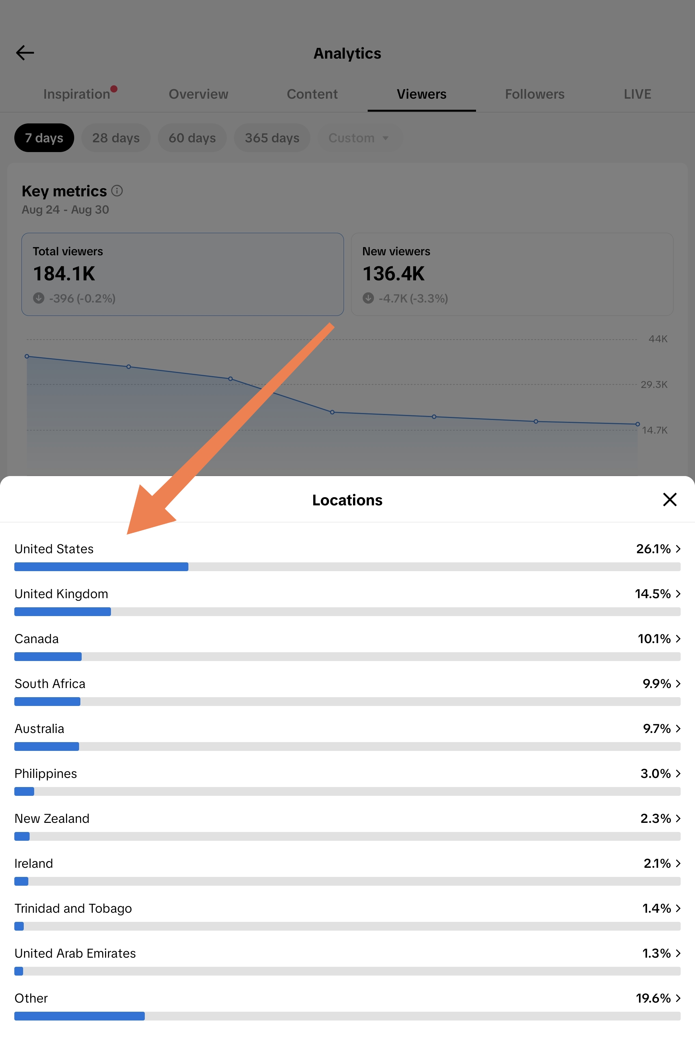Click the United States percentage bar
This screenshot has width=695, height=1042.
tap(347, 567)
